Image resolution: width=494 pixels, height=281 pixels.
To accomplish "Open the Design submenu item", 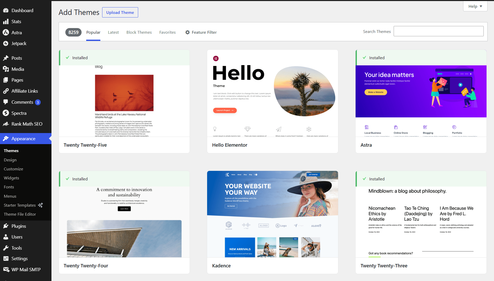I will 10,160.
